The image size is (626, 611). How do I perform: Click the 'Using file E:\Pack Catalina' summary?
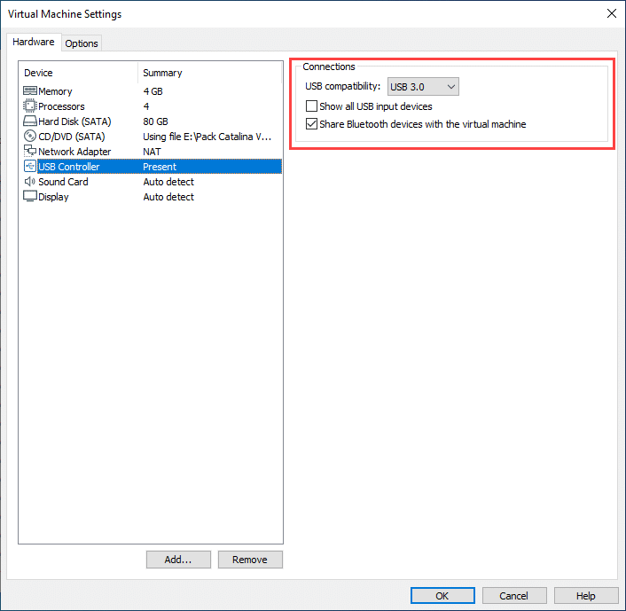pos(207,137)
